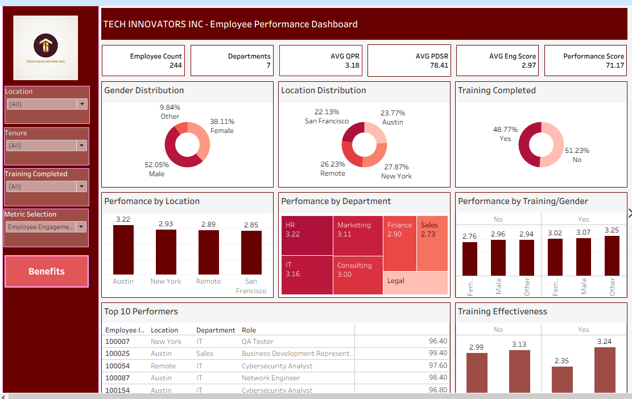632x399 pixels.
Task: Select the Remote bar in Performance by Location
Action: click(x=209, y=252)
